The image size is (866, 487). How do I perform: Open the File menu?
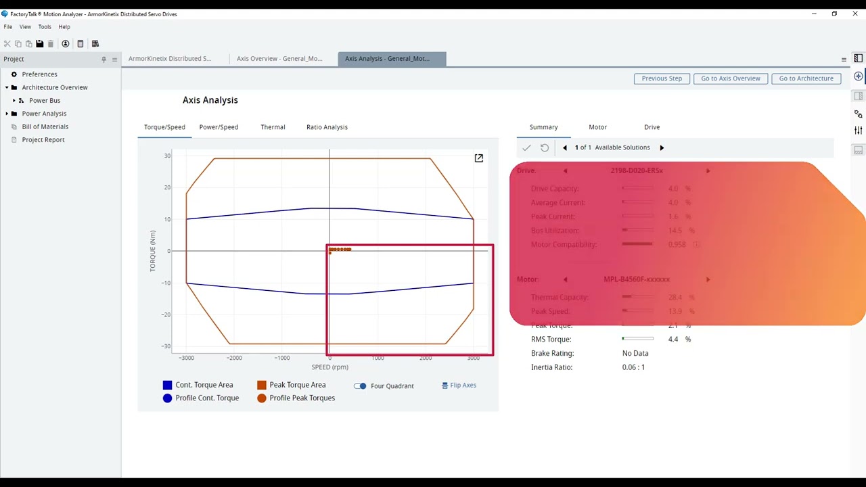coord(8,27)
